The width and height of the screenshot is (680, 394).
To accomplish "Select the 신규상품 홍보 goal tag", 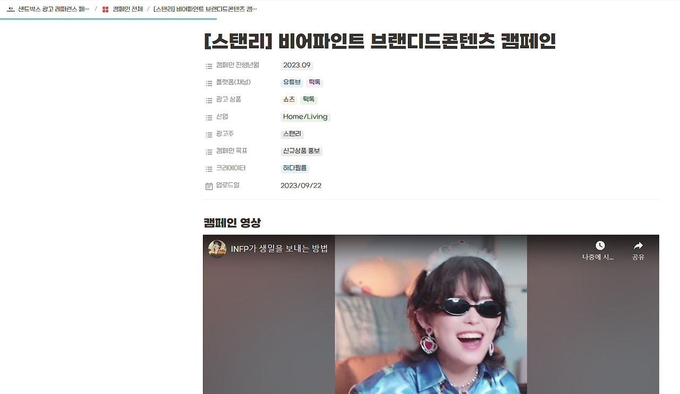I will (x=301, y=151).
